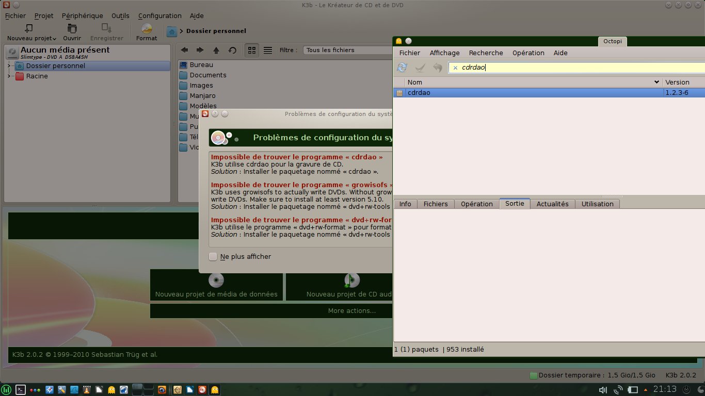This screenshot has height=396, width=705.
Task: Switch to the Utilisation tab in Octopi
Action: (597, 204)
